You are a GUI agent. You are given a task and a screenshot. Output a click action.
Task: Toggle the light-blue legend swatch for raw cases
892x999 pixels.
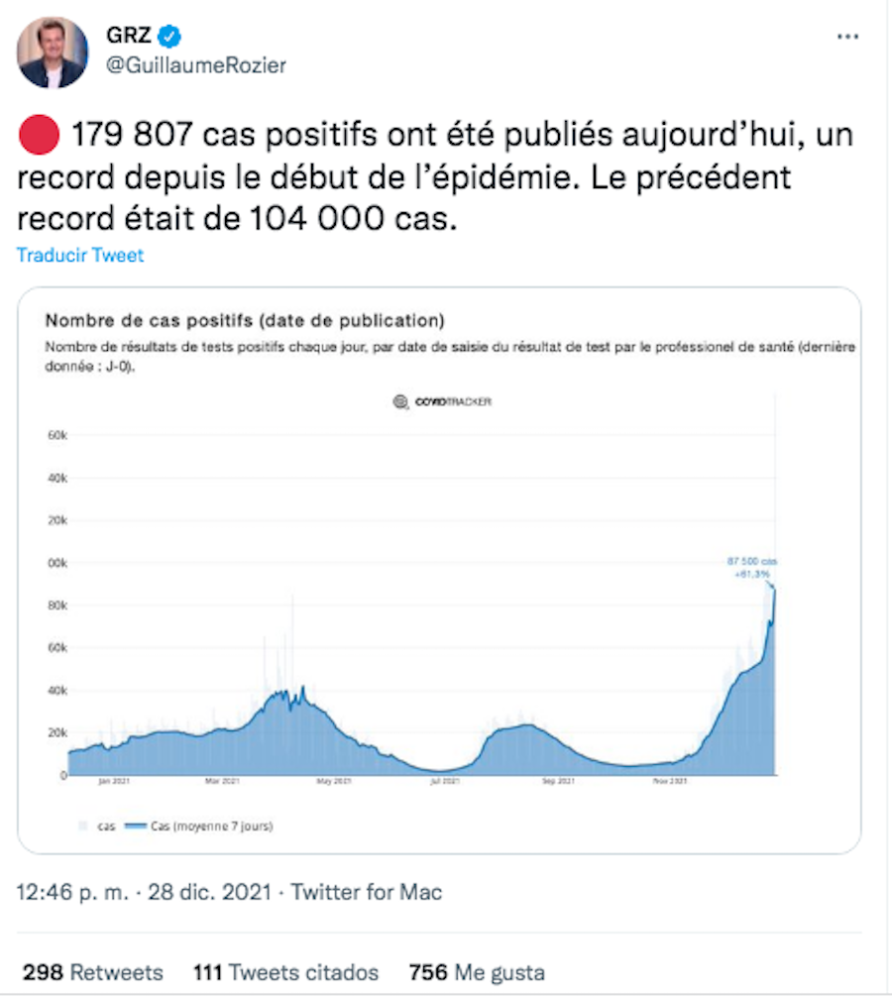tap(84, 825)
